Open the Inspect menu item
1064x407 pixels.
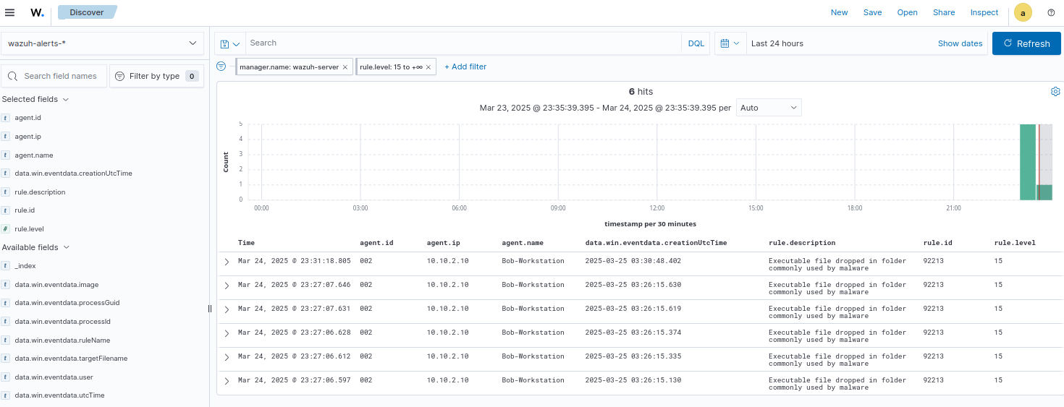coord(984,12)
